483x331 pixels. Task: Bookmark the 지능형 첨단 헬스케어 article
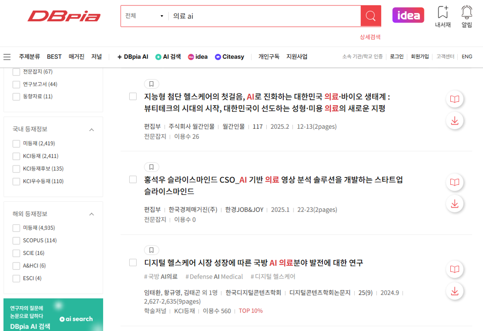click(x=151, y=84)
